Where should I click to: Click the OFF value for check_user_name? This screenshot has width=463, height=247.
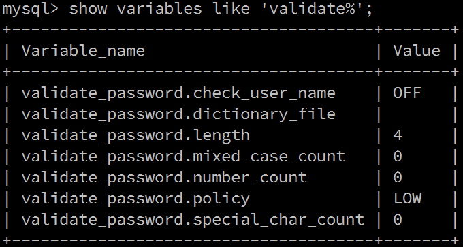[x=407, y=93]
